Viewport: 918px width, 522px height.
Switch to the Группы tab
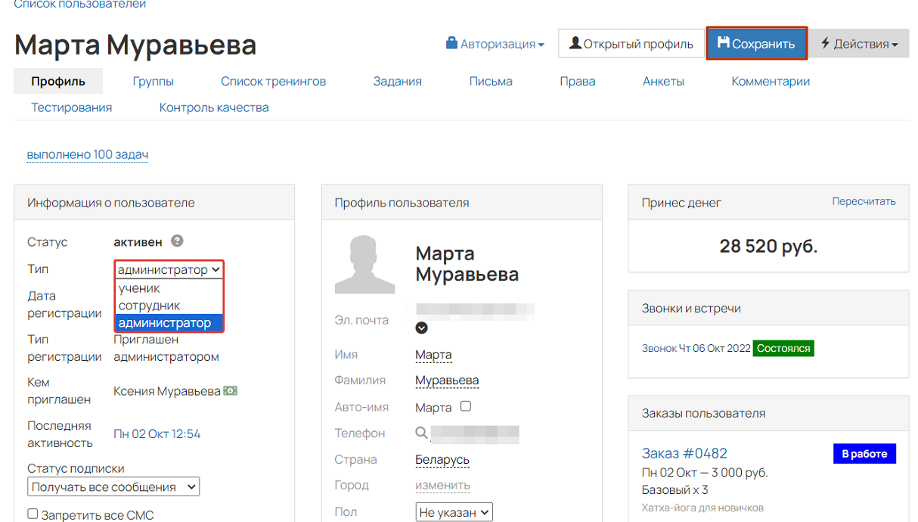point(153,81)
